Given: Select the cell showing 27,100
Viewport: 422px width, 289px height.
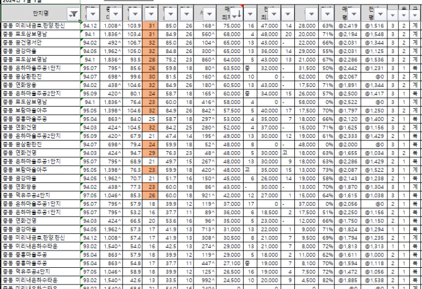Looking at the screenshot, I should coord(230,263).
